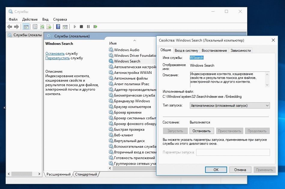Click the Export list toolbar icon
This screenshot has width=285, height=189.
(x=49, y=27)
